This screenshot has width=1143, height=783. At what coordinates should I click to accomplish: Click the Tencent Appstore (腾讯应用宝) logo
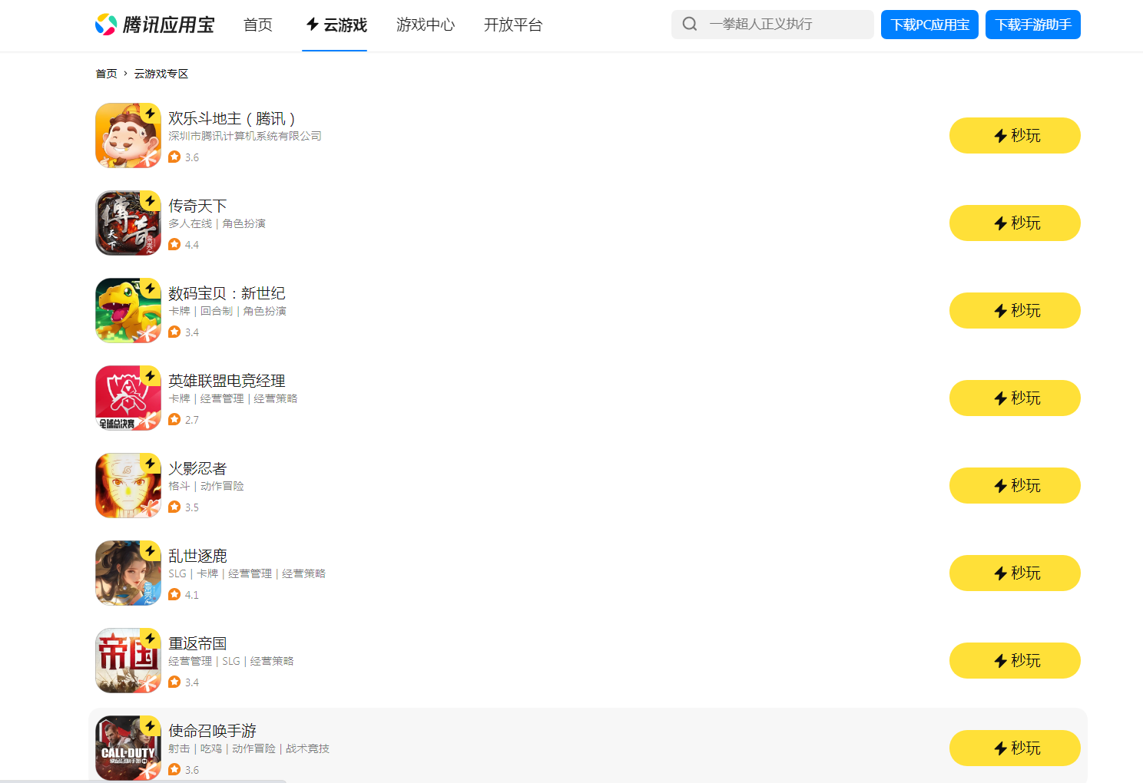point(154,25)
